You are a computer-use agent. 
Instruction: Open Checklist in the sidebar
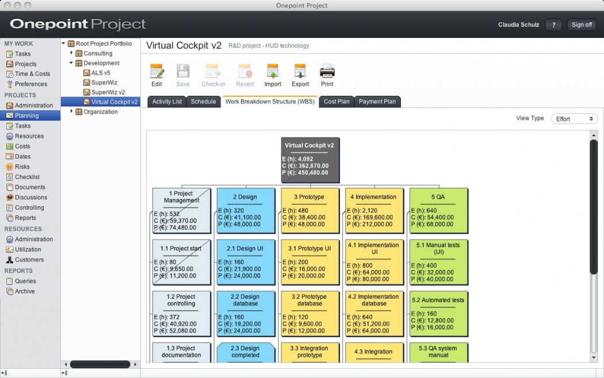27,177
